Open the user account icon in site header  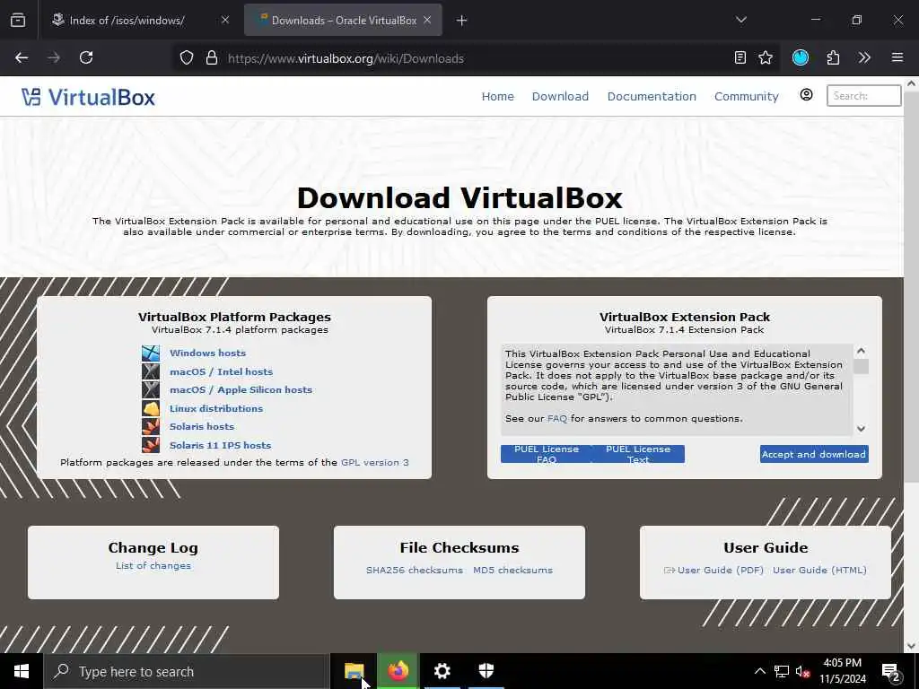click(807, 95)
